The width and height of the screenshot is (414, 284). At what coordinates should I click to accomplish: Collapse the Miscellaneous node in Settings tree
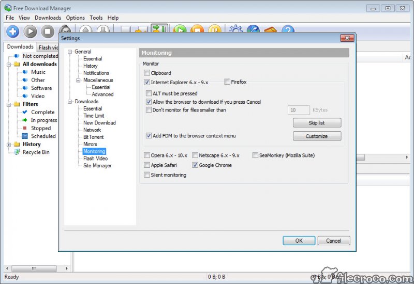click(x=79, y=80)
